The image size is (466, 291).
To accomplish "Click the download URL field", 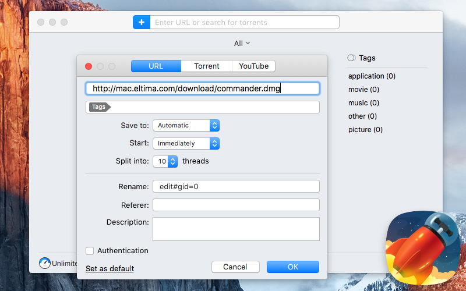I will tap(203, 88).
